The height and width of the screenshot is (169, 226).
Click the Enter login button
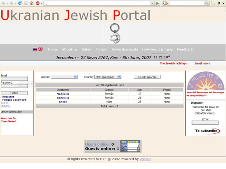click(14, 93)
